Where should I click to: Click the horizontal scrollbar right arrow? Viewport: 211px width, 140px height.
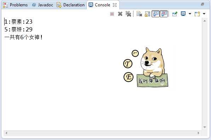tap(198, 133)
